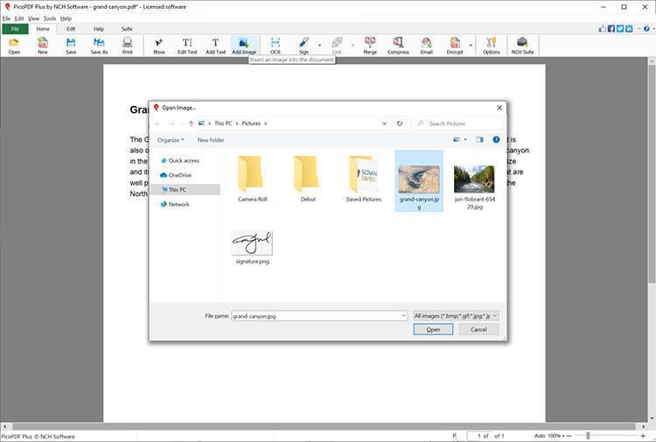656x442 pixels.
Task: Click the Search Pictures field
Action: coord(458,123)
